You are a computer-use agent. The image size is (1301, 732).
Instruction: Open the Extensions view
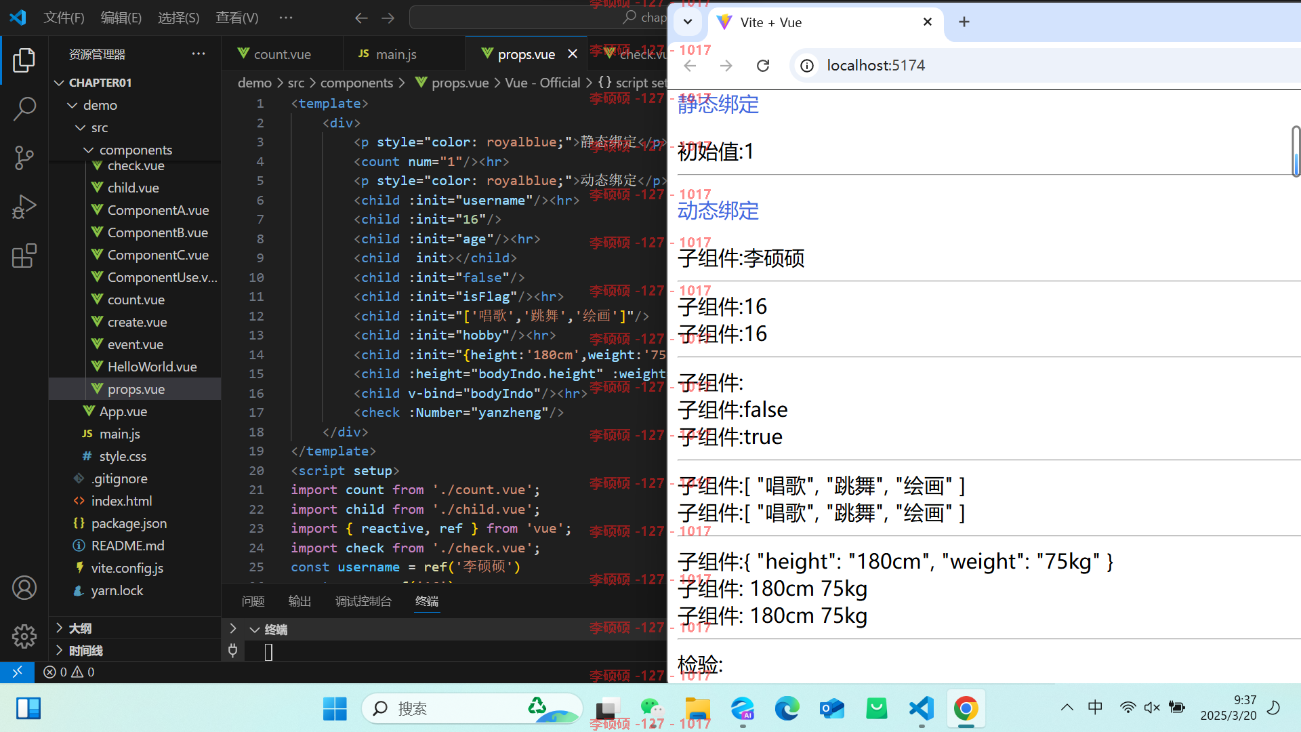pyautogui.click(x=24, y=256)
